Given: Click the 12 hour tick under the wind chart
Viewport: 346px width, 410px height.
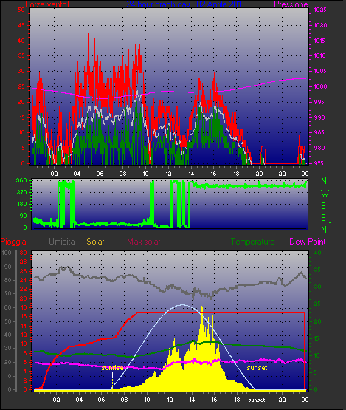Looking at the screenshot, I should (168, 174).
